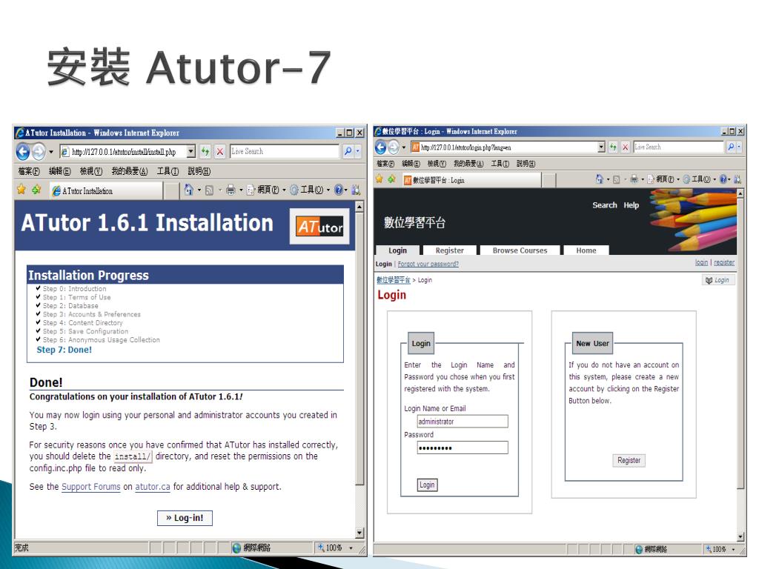Click Add to Favorites icon in Installation window
The width and height of the screenshot is (759, 569).
point(36,190)
